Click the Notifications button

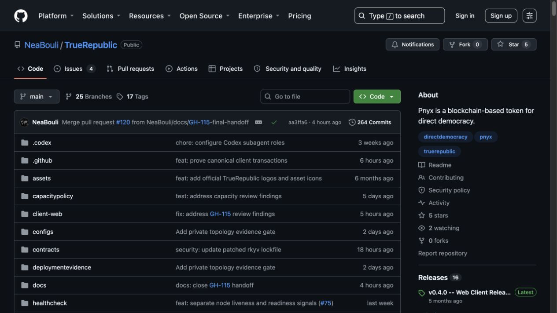point(413,44)
